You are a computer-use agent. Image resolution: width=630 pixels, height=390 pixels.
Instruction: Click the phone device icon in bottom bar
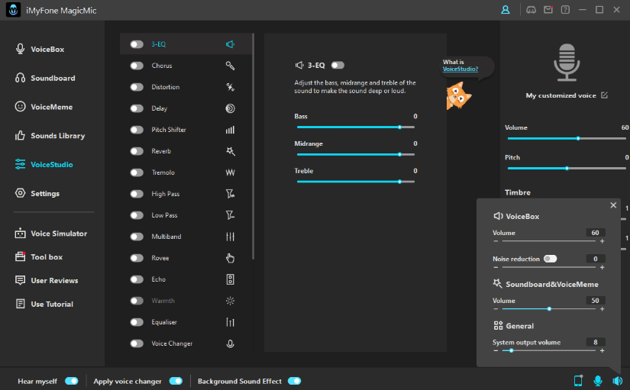(578, 380)
